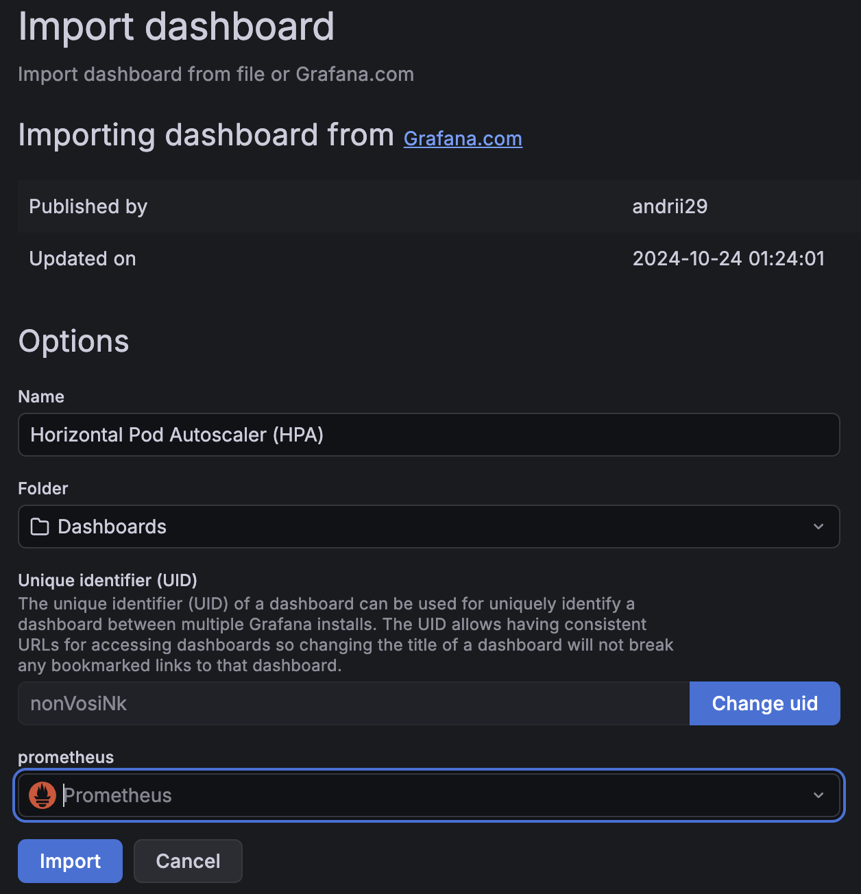Cancel the dashboard import
This screenshot has width=861, height=894.
coord(188,861)
